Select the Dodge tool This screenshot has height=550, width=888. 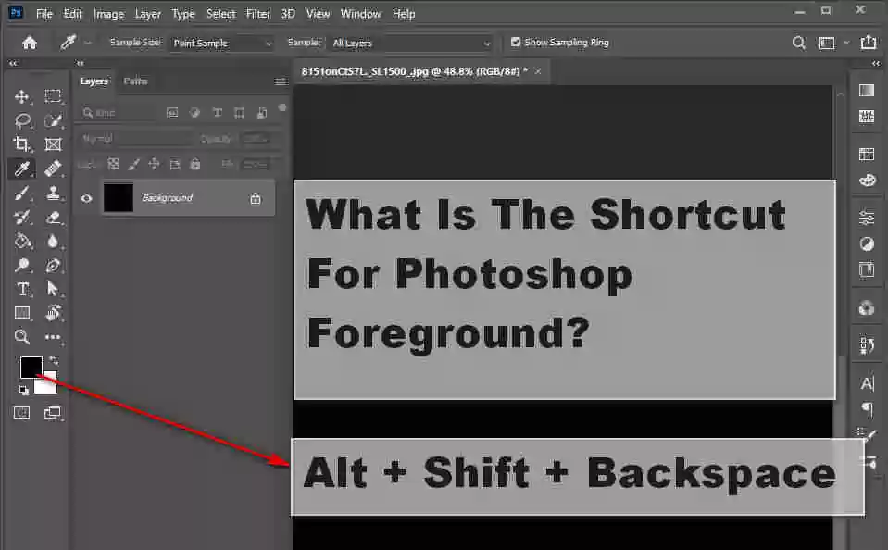click(x=22, y=265)
